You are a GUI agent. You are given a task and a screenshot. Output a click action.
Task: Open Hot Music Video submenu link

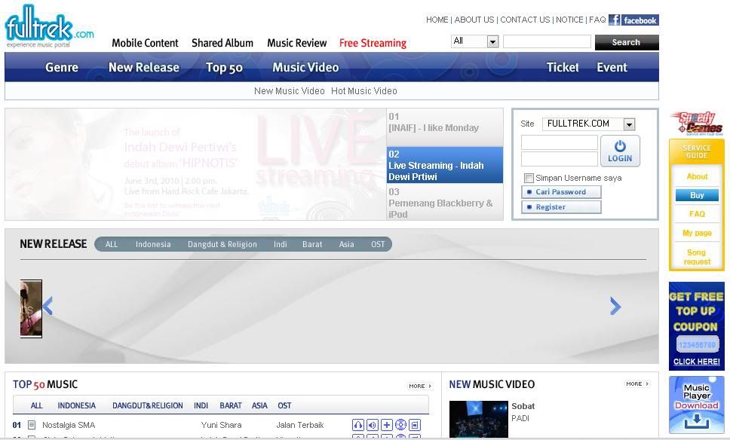(364, 91)
